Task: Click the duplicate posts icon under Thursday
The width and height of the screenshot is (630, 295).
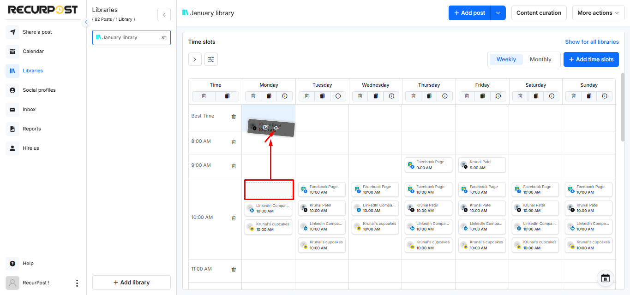Action: 429,96
